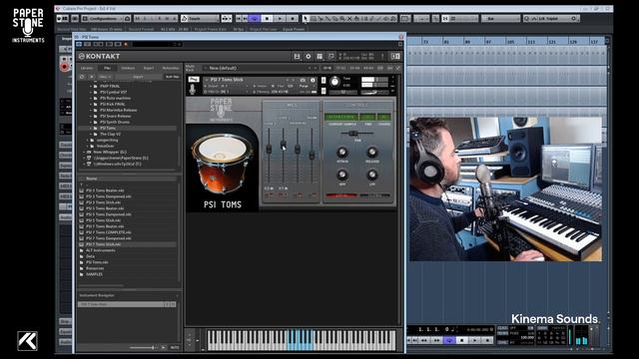This screenshot has height=359, width=639.
Task: Select PSI 5 Toms Dampened.nki file
Action: point(109,214)
